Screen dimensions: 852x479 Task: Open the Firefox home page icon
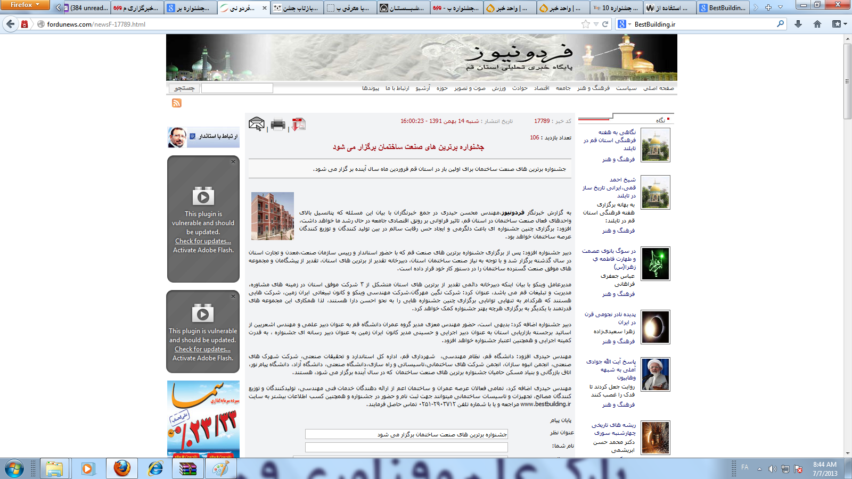point(817,24)
